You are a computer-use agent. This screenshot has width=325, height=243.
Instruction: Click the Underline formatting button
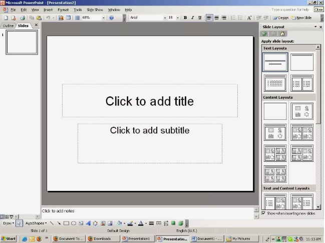200,18
